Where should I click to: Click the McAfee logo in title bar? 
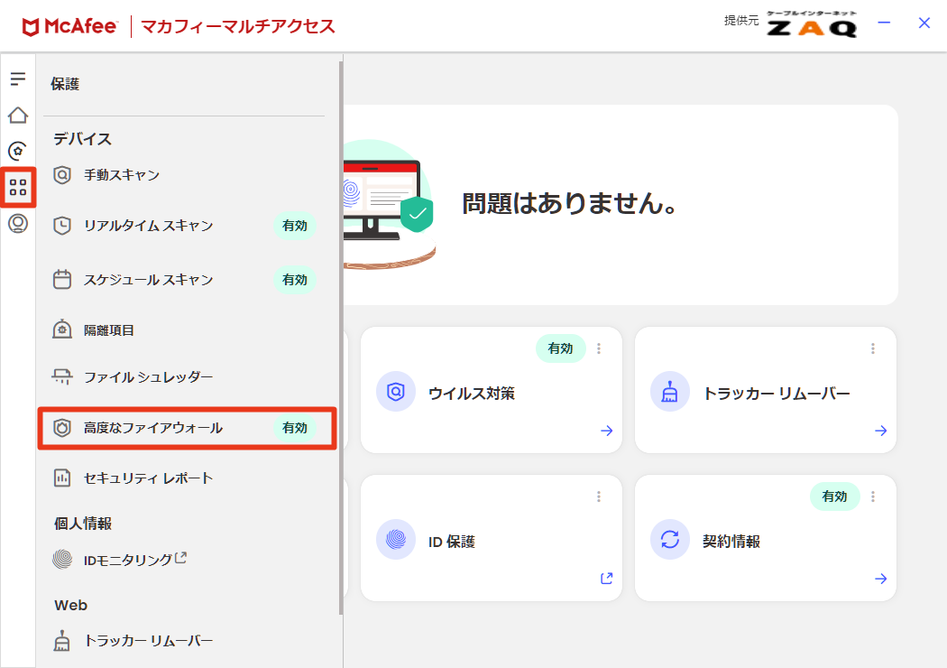pos(69,26)
